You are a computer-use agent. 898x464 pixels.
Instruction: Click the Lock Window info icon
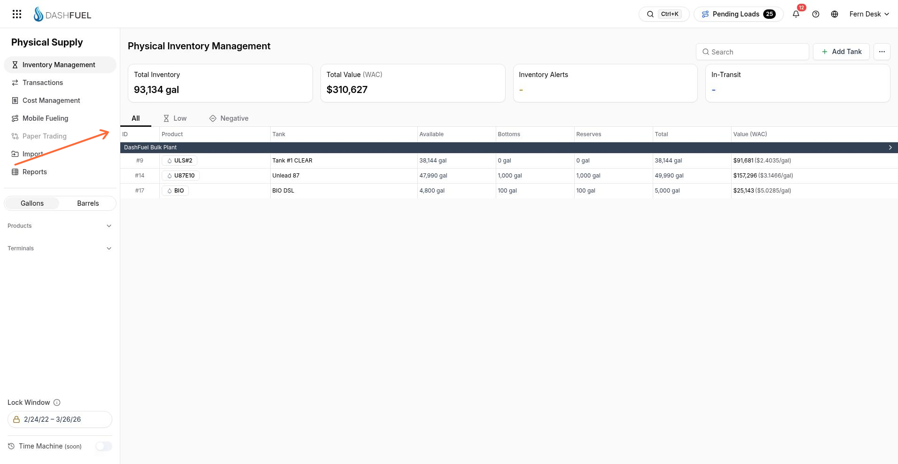[57, 402]
